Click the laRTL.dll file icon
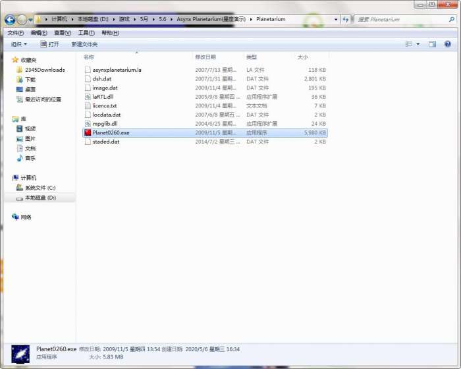The height and width of the screenshot is (369, 461). 88,97
